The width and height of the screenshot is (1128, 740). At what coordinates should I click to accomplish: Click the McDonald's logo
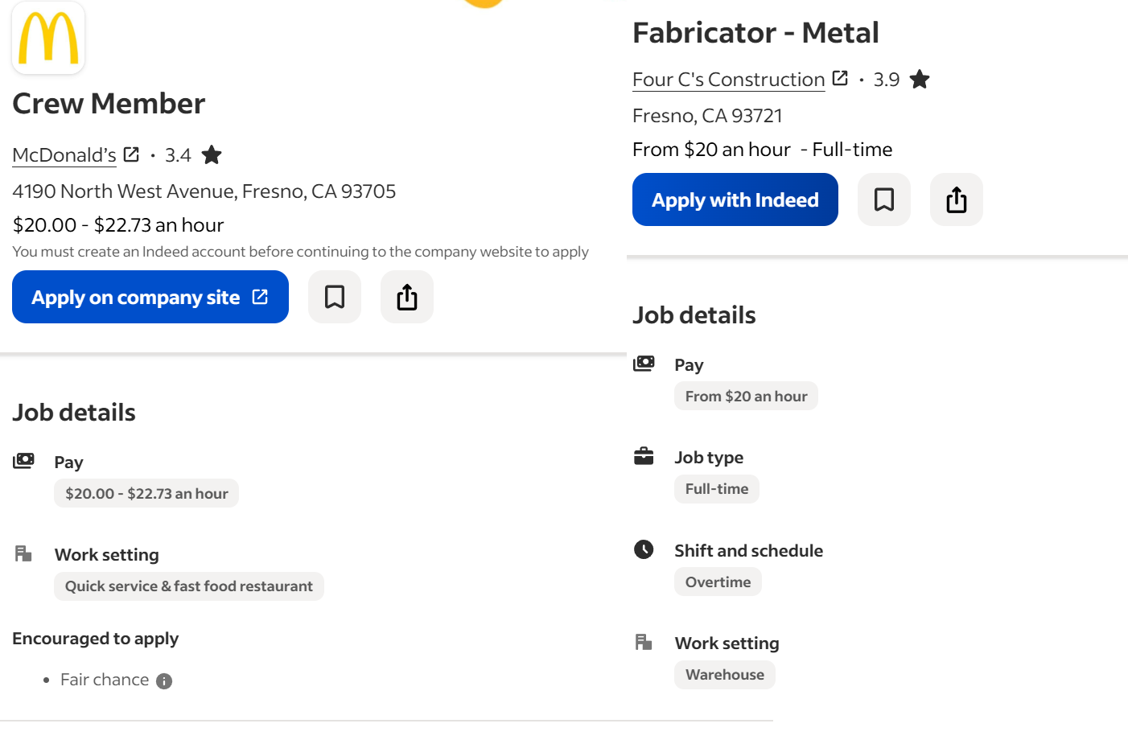coord(48,38)
